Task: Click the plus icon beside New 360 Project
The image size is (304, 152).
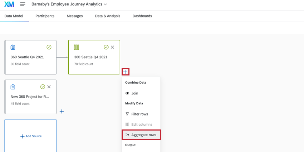Action: click(62, 111)
